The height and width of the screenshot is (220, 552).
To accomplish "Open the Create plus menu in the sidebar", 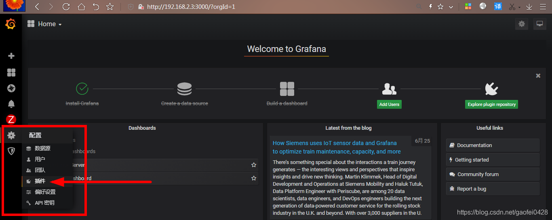I will [11, 56].
